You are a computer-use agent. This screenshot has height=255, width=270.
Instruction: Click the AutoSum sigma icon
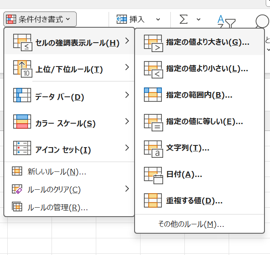[x=184, y=19]
